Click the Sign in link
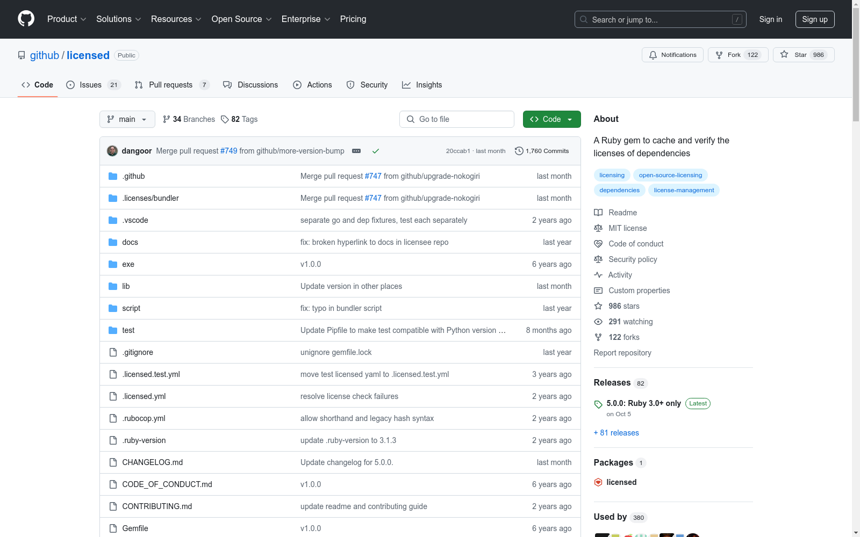 770,19
